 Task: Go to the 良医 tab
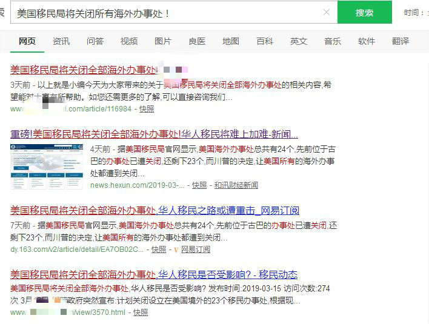pos(197,41)
